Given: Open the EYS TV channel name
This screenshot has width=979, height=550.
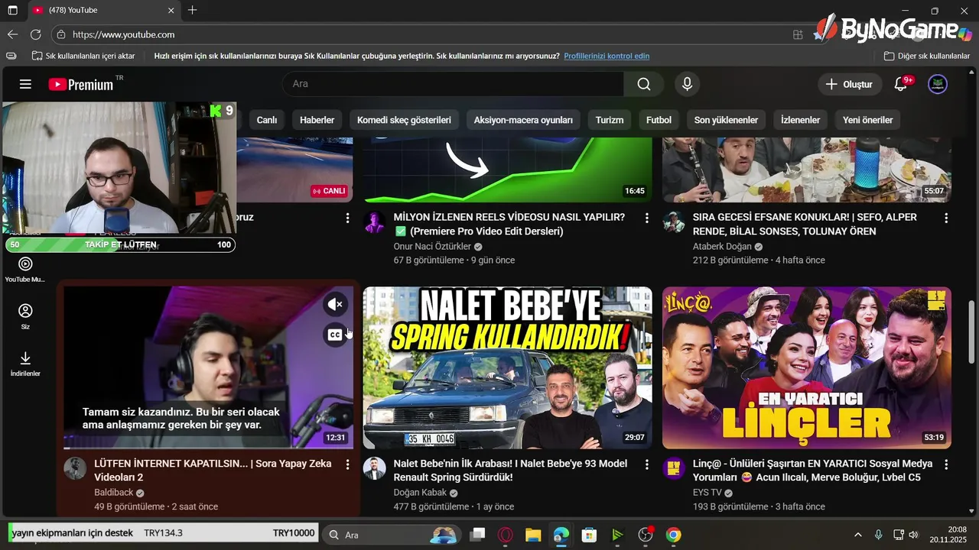Looking at the screenshot, I should pos(707,493).
